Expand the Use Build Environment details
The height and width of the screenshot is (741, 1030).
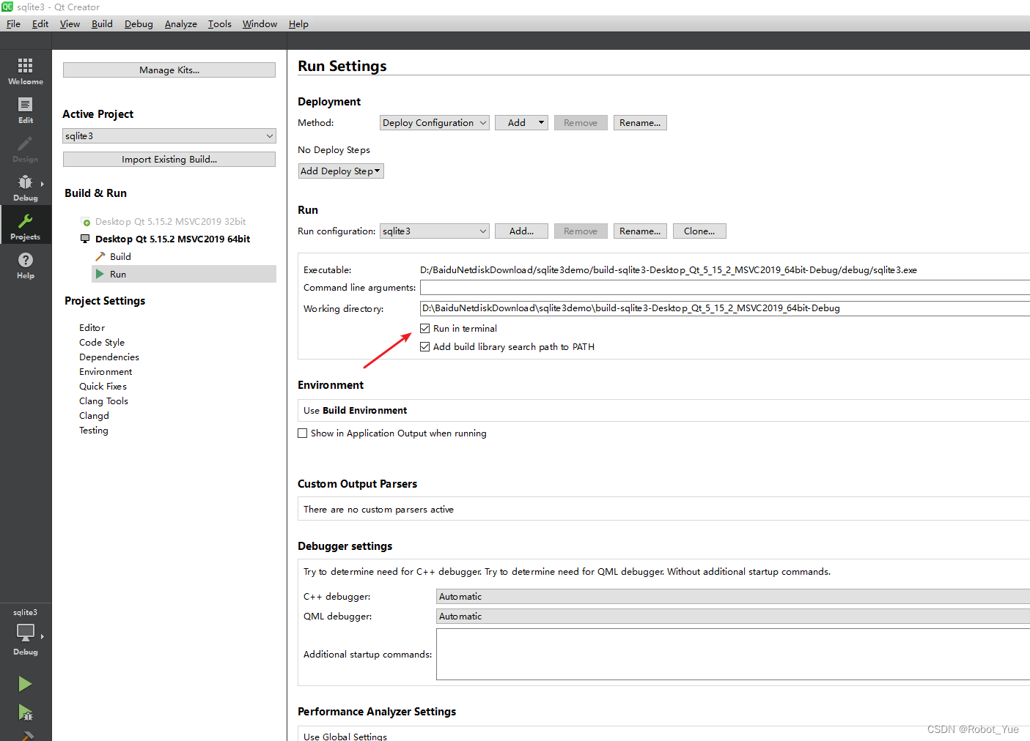[x=663, y=410]
